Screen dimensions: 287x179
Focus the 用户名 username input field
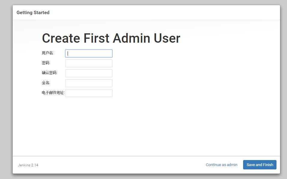89,53
